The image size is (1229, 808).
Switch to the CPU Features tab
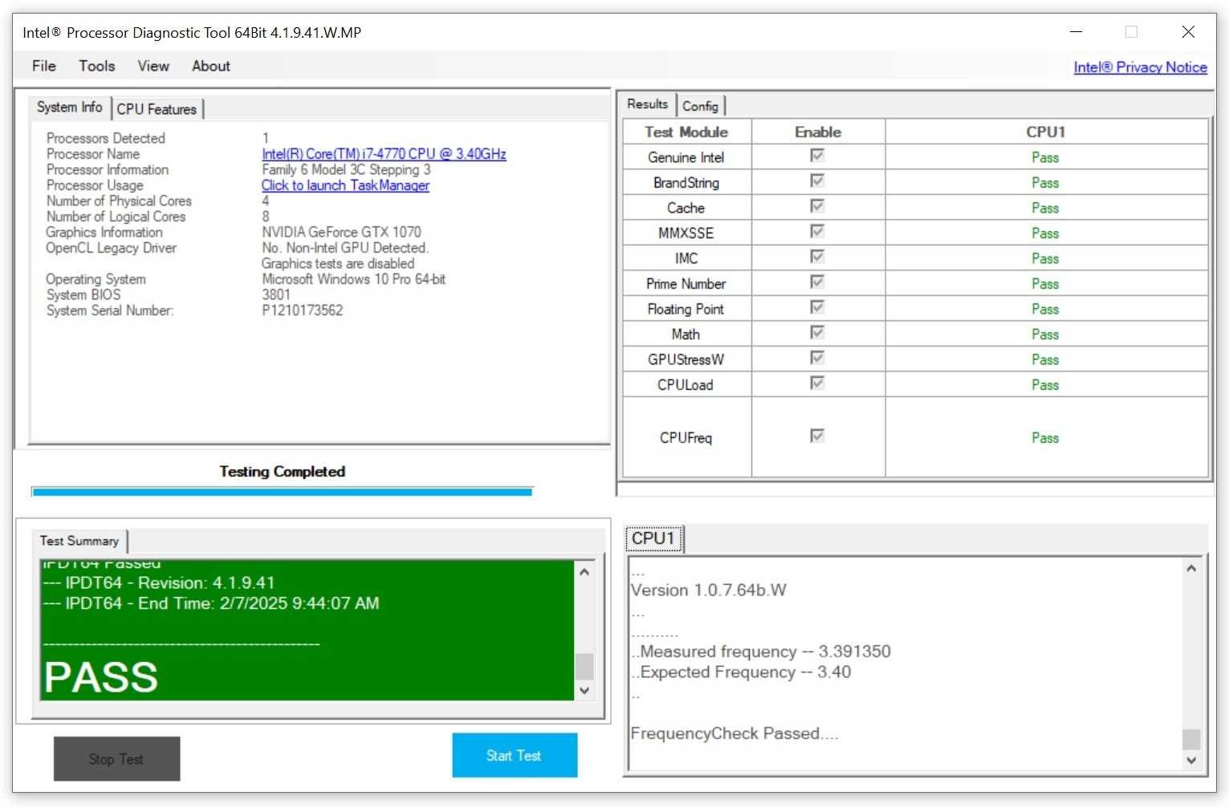tap(157, 109)
